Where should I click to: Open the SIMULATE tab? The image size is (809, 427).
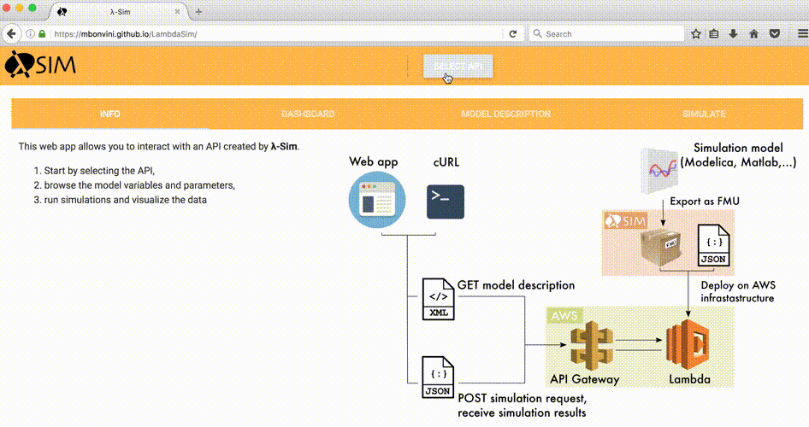pyautogui.click(x=704, y=114)
